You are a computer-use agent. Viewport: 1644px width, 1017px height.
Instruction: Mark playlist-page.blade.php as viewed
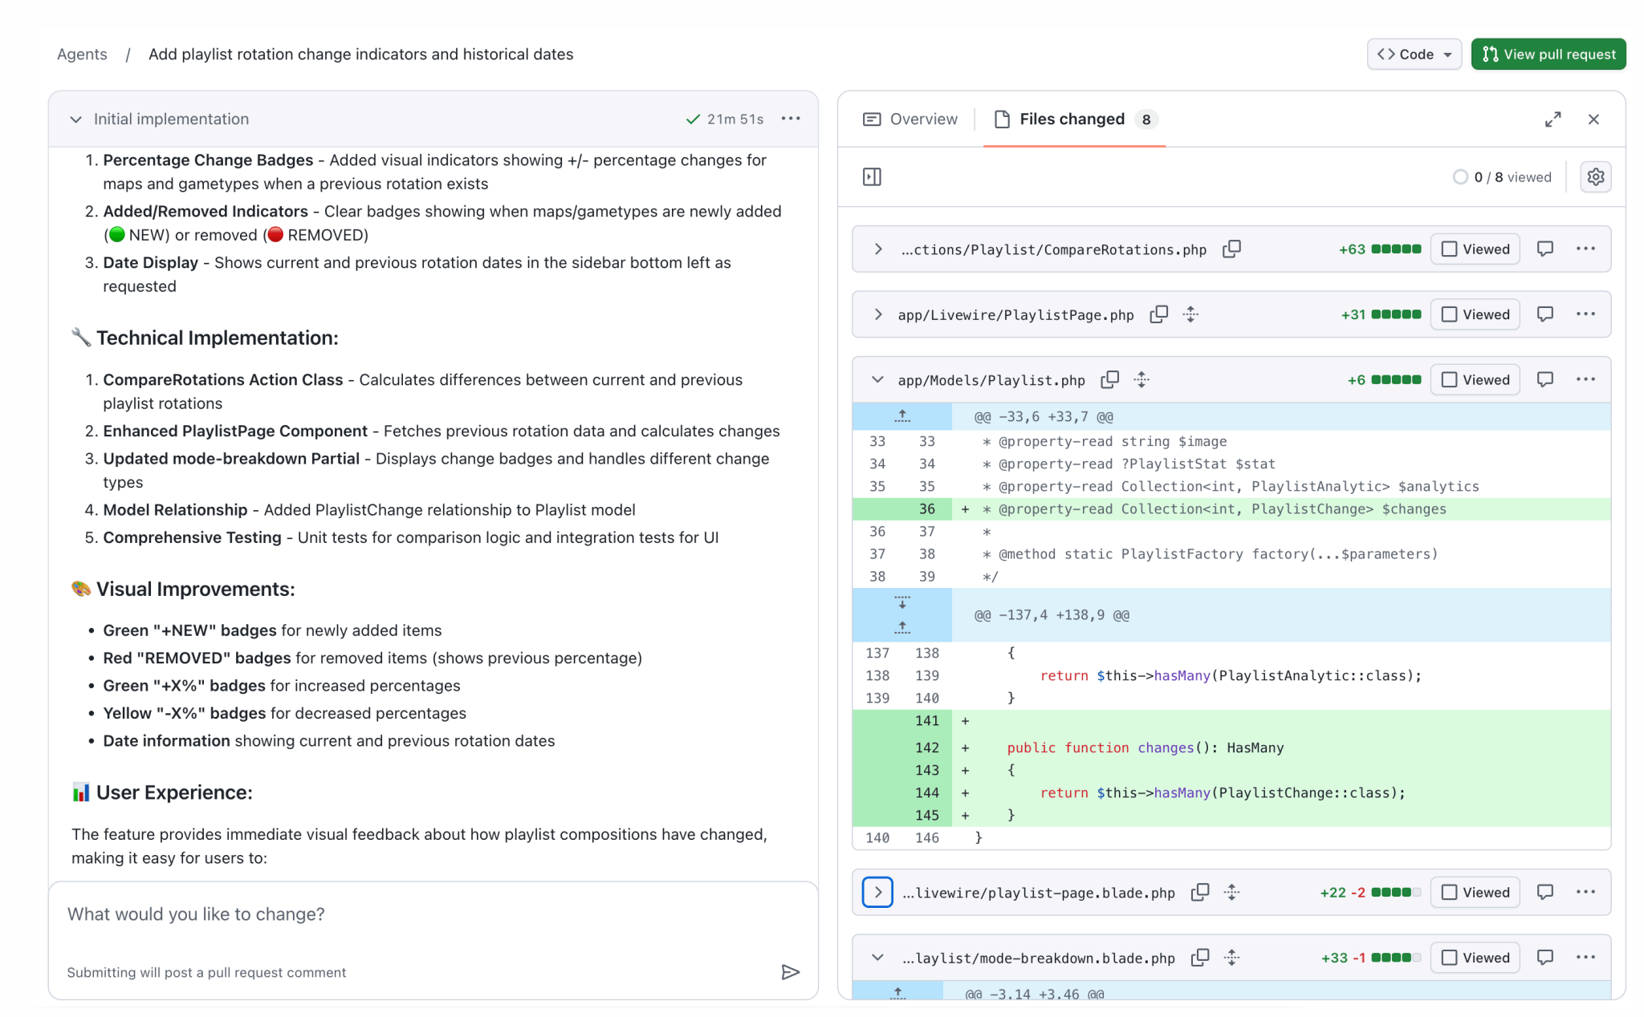[x=1475, y=892]
